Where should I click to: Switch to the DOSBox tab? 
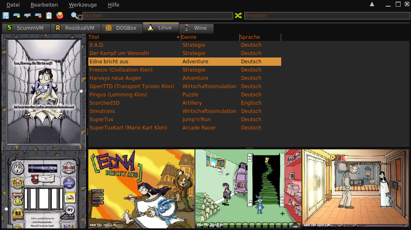(x=122, y=28)
